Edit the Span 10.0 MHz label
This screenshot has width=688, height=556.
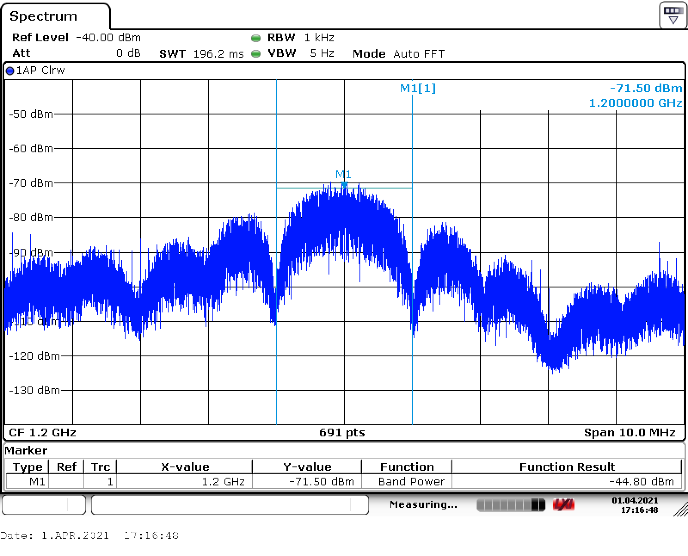[x=630, y=432]
